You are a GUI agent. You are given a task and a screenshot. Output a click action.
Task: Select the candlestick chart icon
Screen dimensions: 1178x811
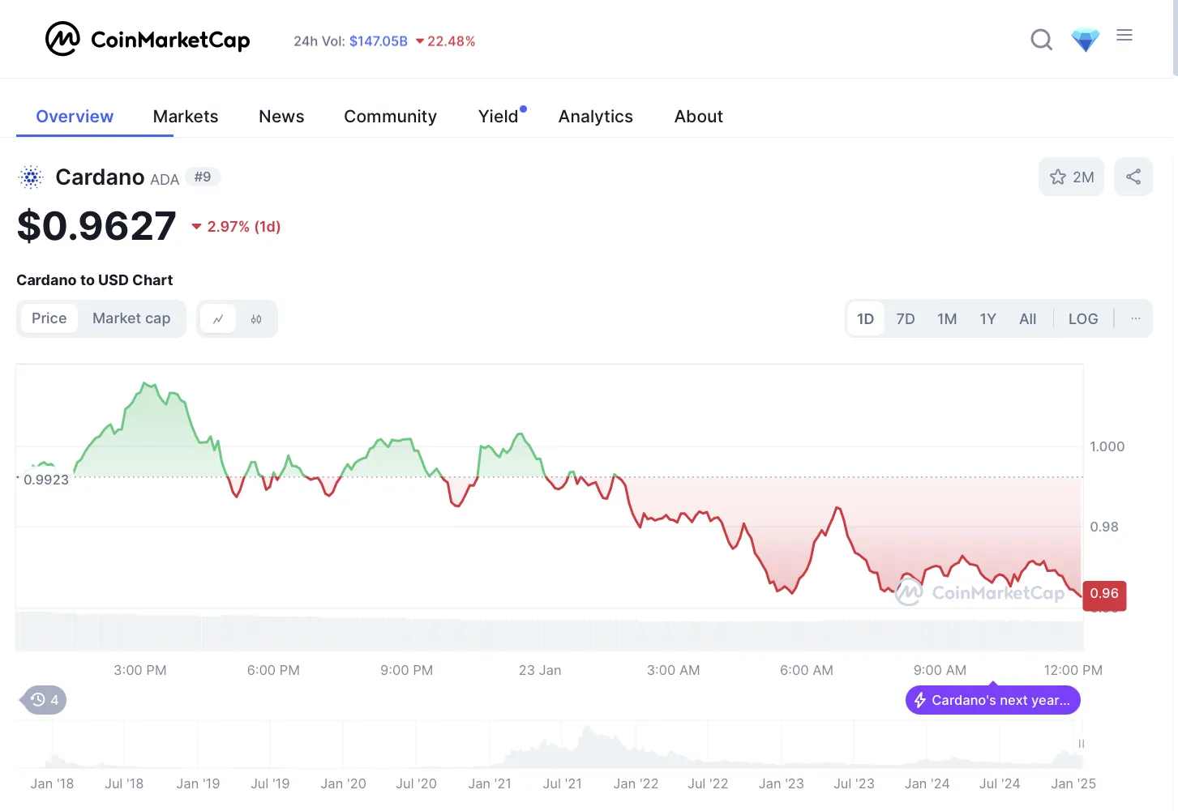coord(256,318)
